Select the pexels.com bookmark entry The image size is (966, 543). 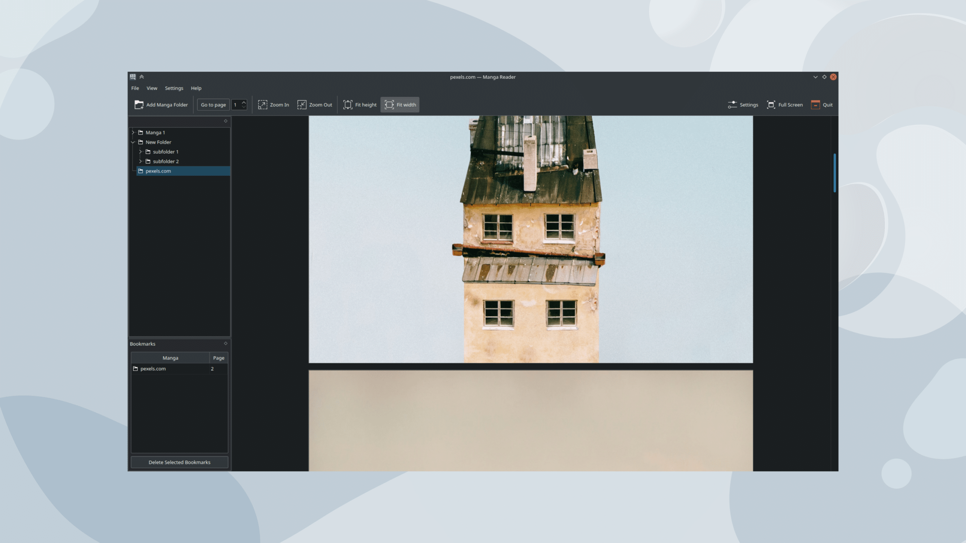tap(171, 369)
